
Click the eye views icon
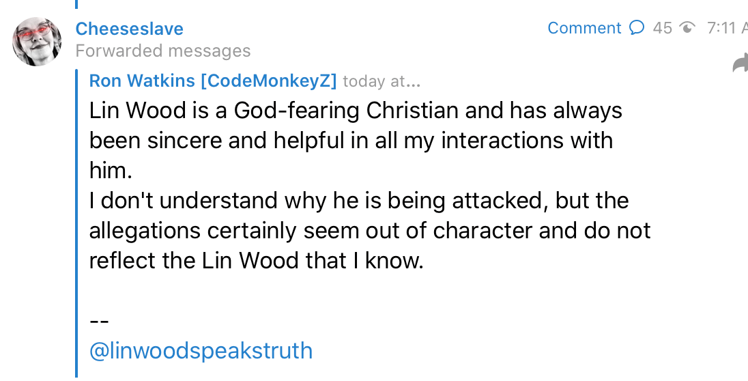[687, 28]
